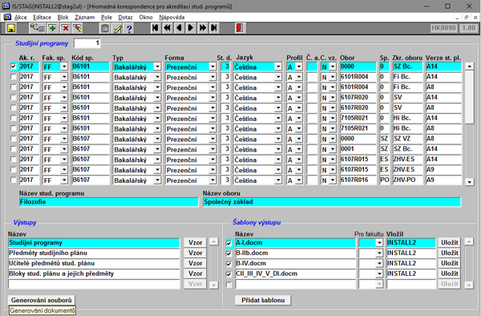Image resolution: width=481 pixels, height=316 pixels.
Task: Click the clipboard list toolbar icon
Action: (105, 28)
